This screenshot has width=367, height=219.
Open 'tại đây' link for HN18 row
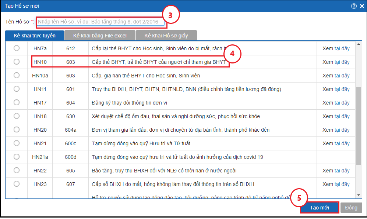click(x=342, y=116)
